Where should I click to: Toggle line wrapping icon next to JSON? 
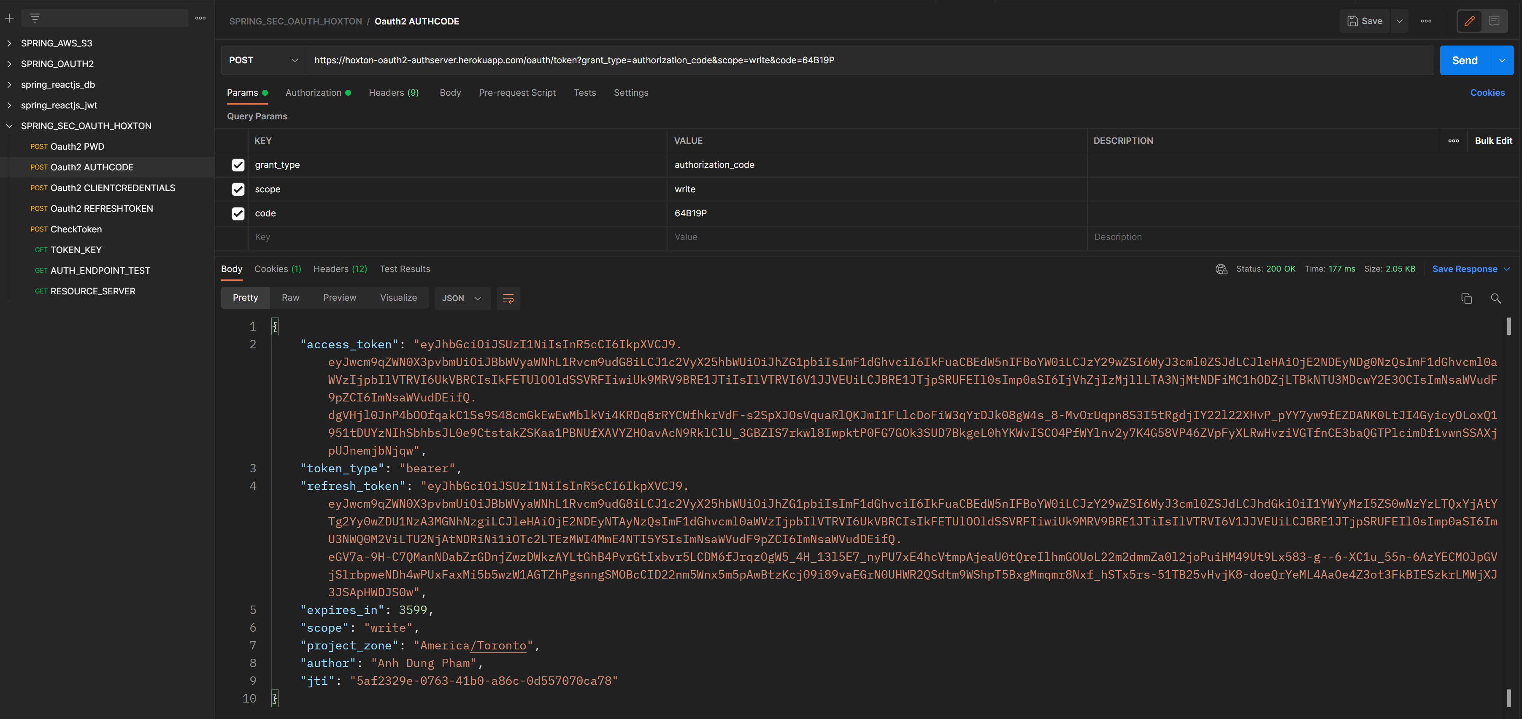pyautogui.click(x=508, y=298)
